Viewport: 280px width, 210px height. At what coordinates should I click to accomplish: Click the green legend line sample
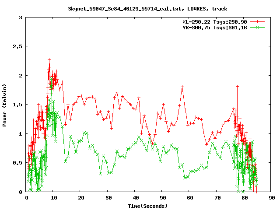pyautogui.click(x=257, y=28)
